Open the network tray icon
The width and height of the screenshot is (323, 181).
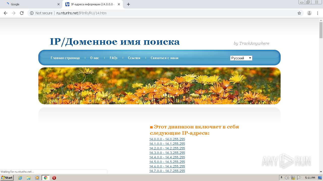point(293,178)
